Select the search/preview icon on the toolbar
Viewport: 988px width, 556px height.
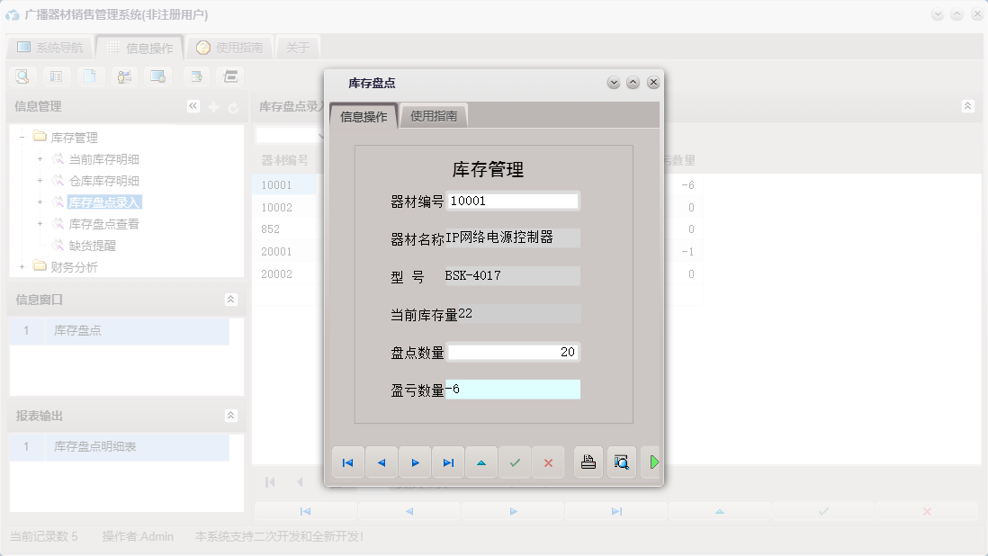22,76
